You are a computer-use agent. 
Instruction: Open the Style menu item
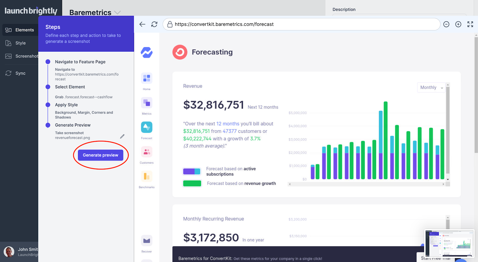(20, 43)
